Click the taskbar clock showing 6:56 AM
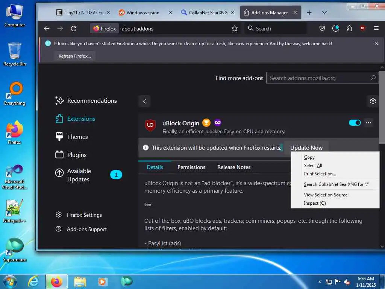385x289 pixels. tap(366, 281)
